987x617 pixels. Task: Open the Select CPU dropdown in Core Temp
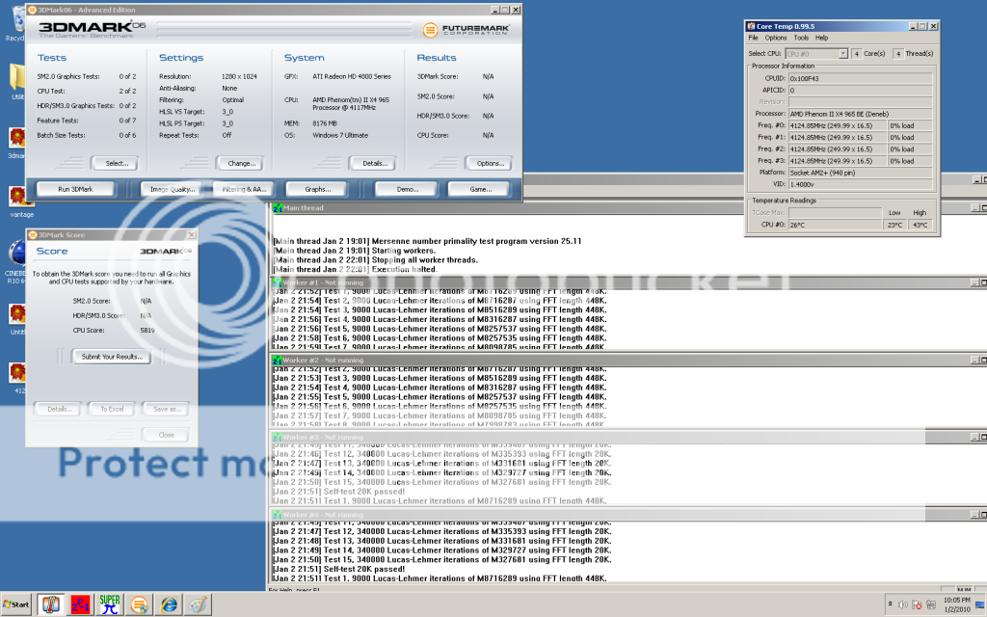[x=843, y=53]
